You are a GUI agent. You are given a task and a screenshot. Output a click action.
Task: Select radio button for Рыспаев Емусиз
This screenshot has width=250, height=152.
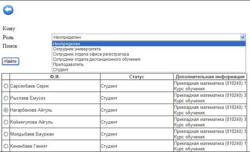(6, 98)
